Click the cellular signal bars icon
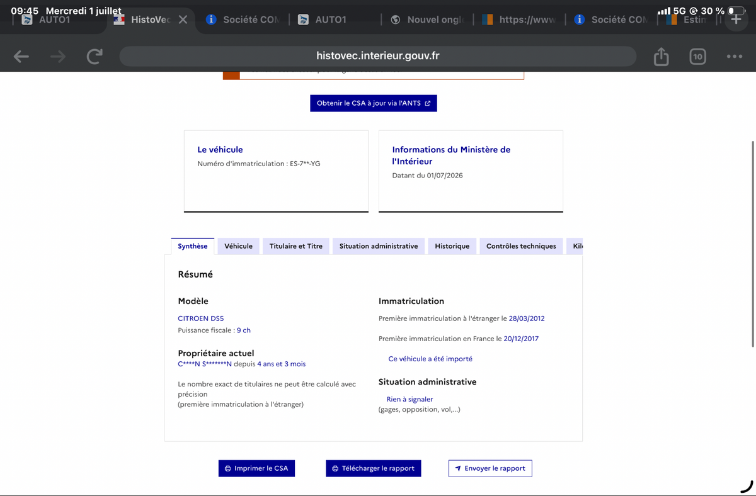The image size is (756, 496). (663, 11)
